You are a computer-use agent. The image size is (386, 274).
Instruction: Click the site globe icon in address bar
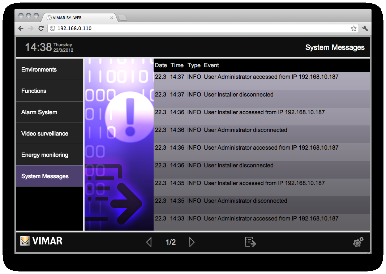[x=52, y=28]
